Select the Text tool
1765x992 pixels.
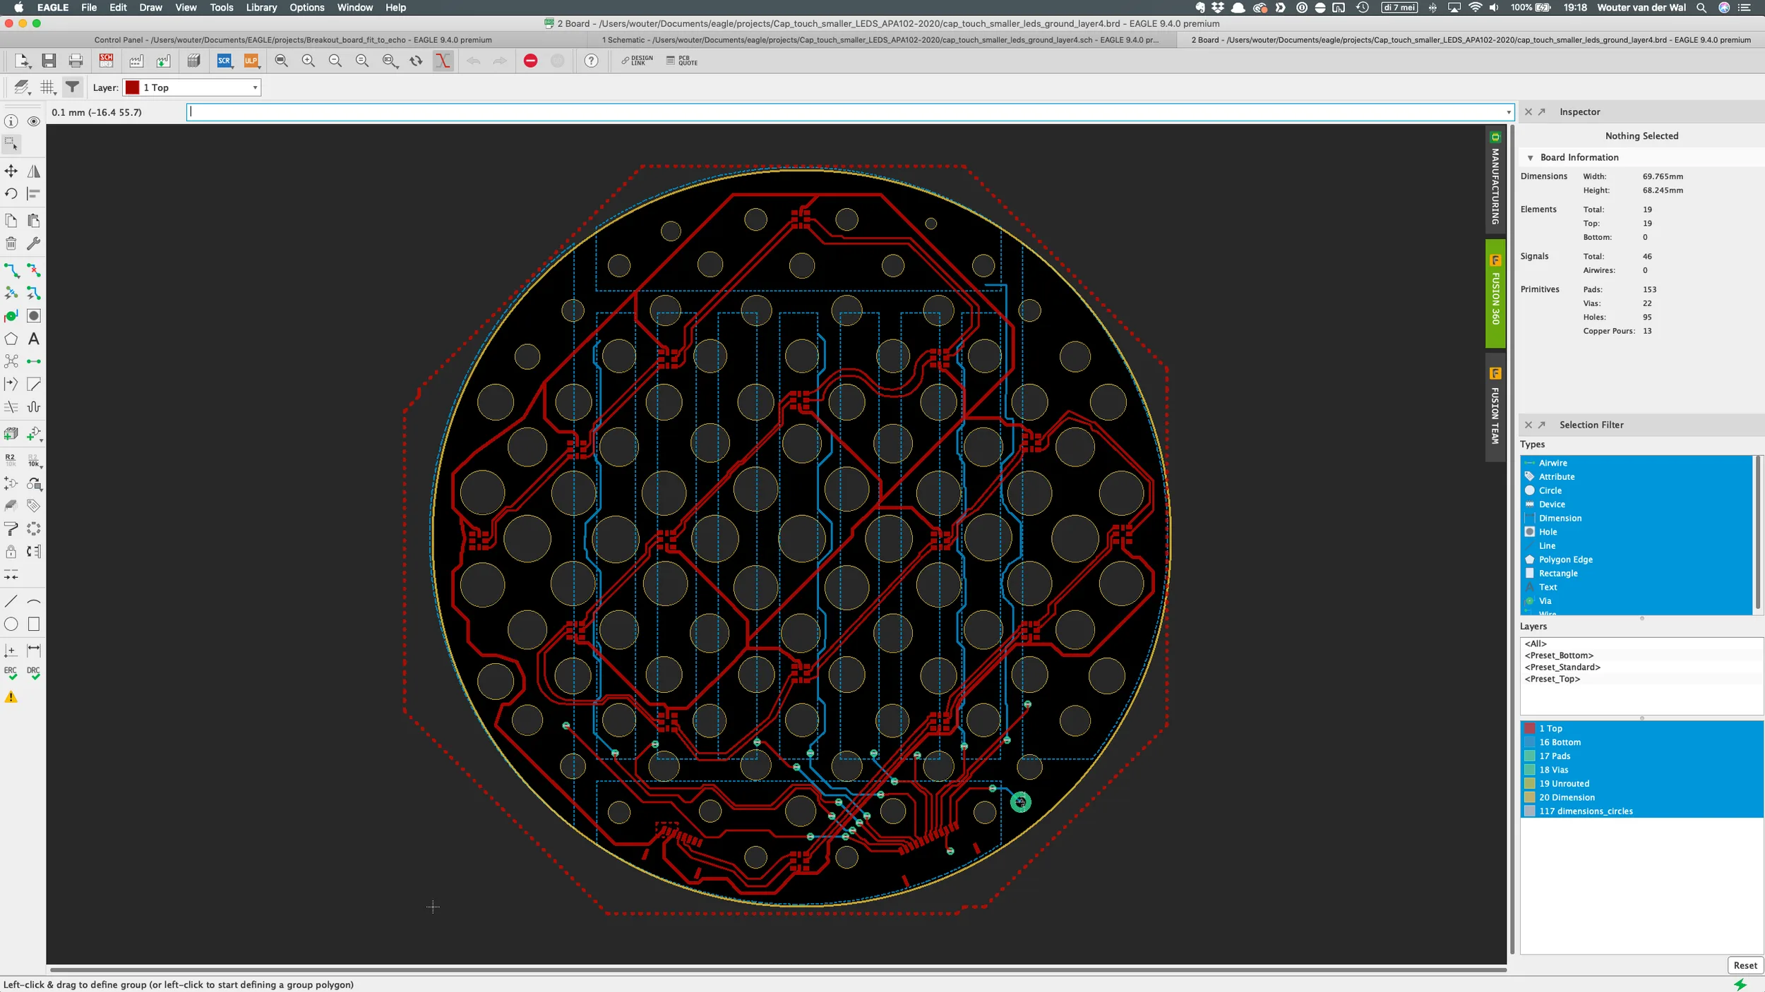coord(33,339)
